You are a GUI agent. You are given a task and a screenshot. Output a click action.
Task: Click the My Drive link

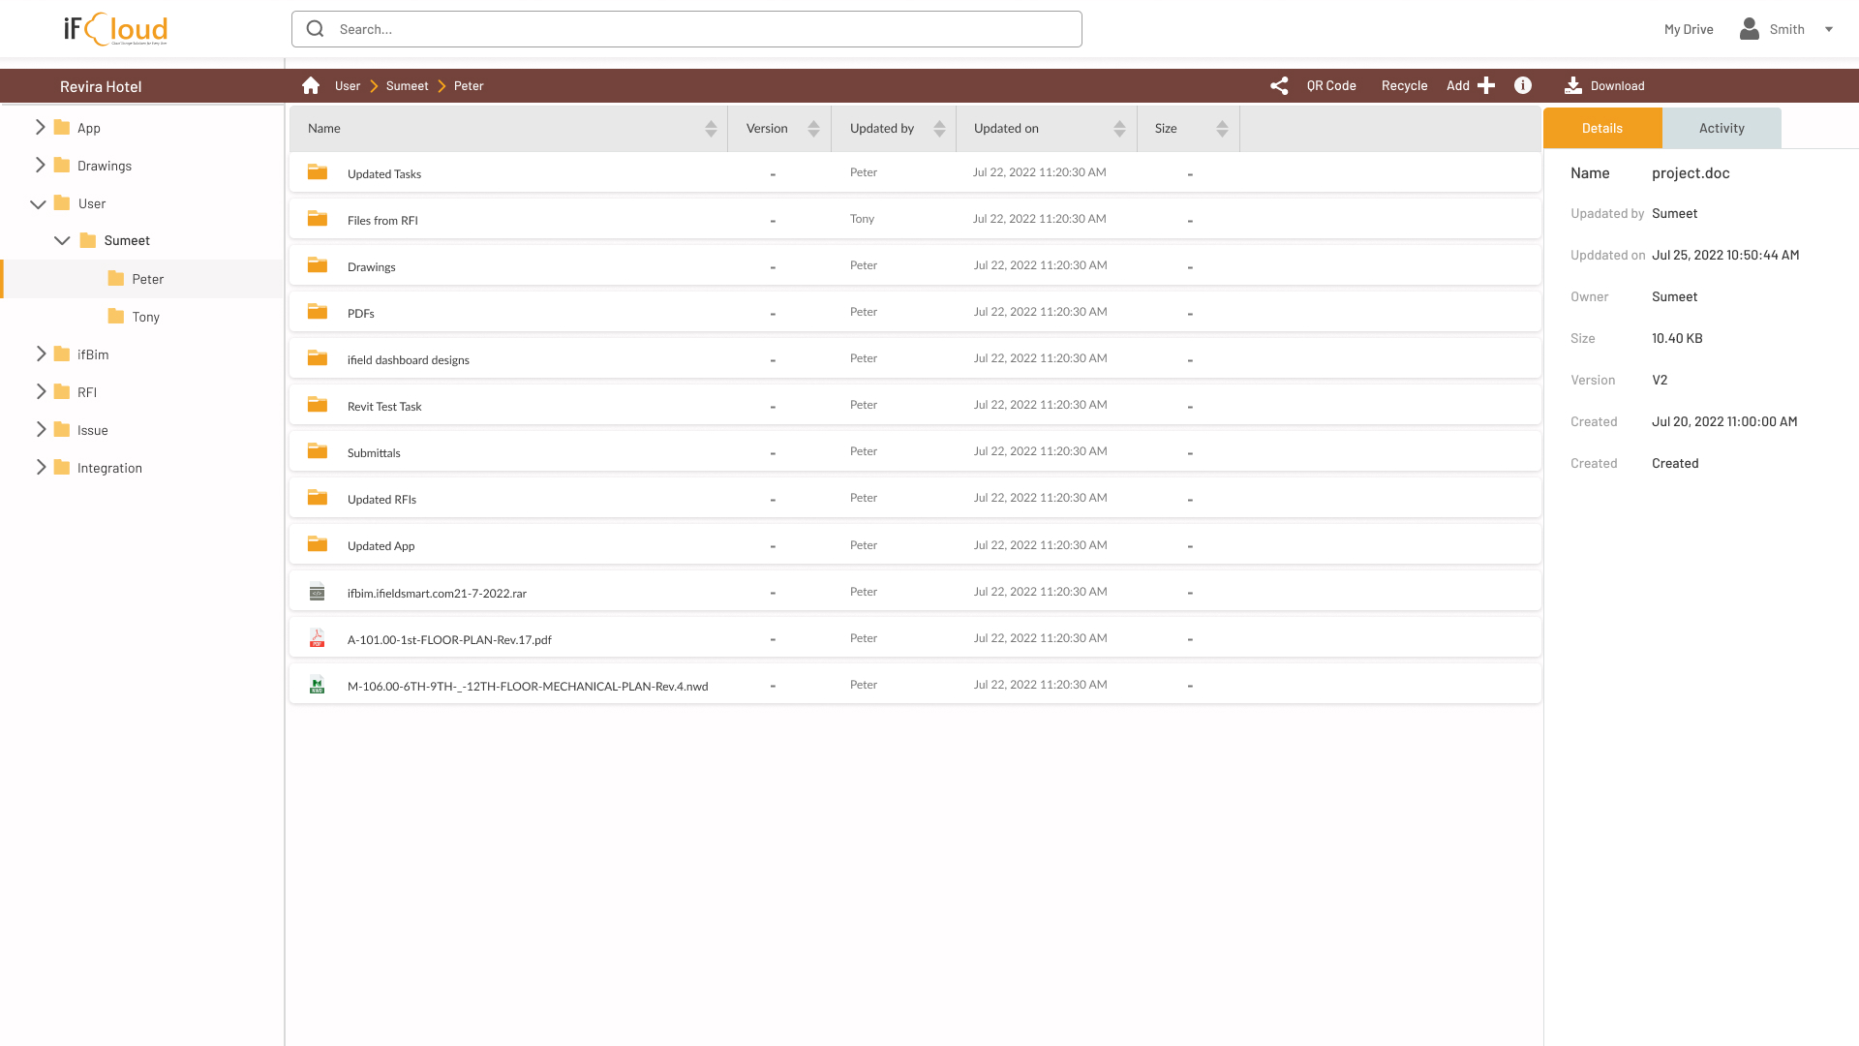pyautogui.click(x=1688, y=29)
